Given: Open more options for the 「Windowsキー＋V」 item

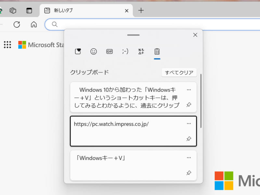Looking at the screenshot, I should pos(189,158).
